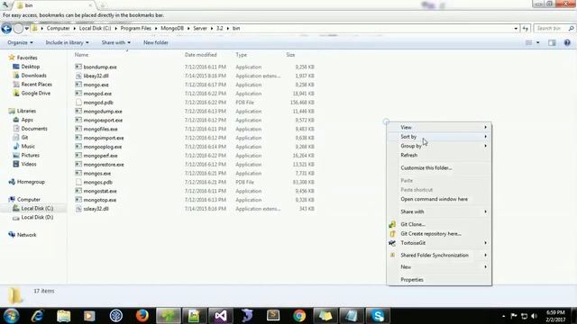Click the volume speaker tray icon

(x=535, y=316)
